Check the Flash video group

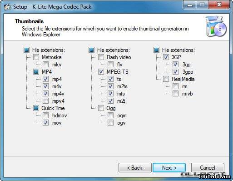[101, 57]
